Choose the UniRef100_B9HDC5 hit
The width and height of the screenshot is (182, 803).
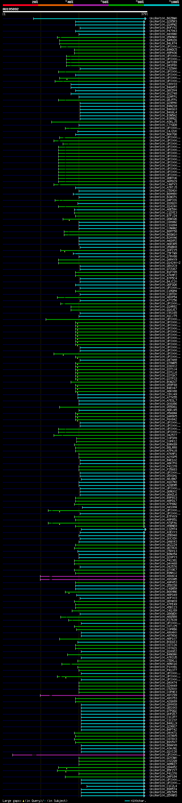(x=163, y=50)
